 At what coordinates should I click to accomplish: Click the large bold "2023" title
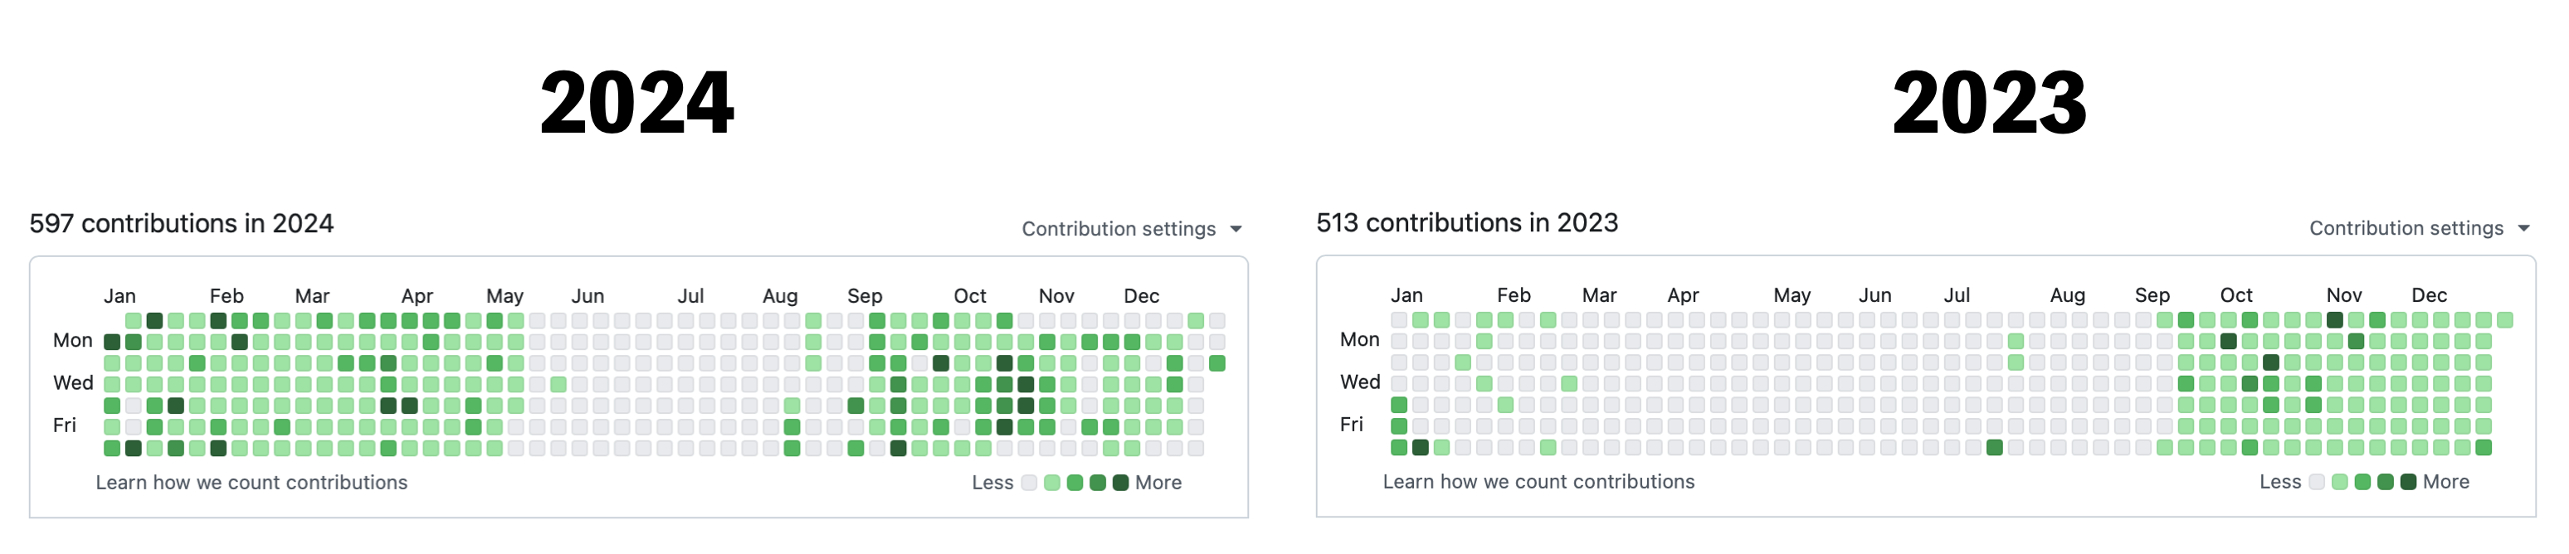click(x=1989, y=102)
